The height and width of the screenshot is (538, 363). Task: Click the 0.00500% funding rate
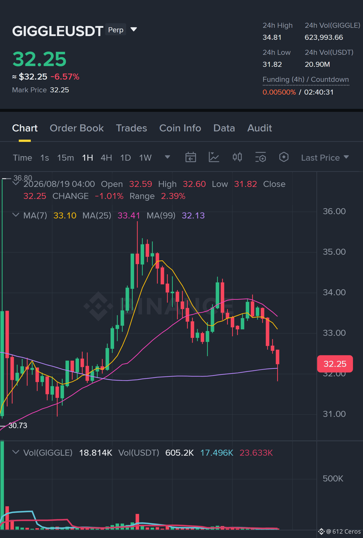click(x=279, y=92)
